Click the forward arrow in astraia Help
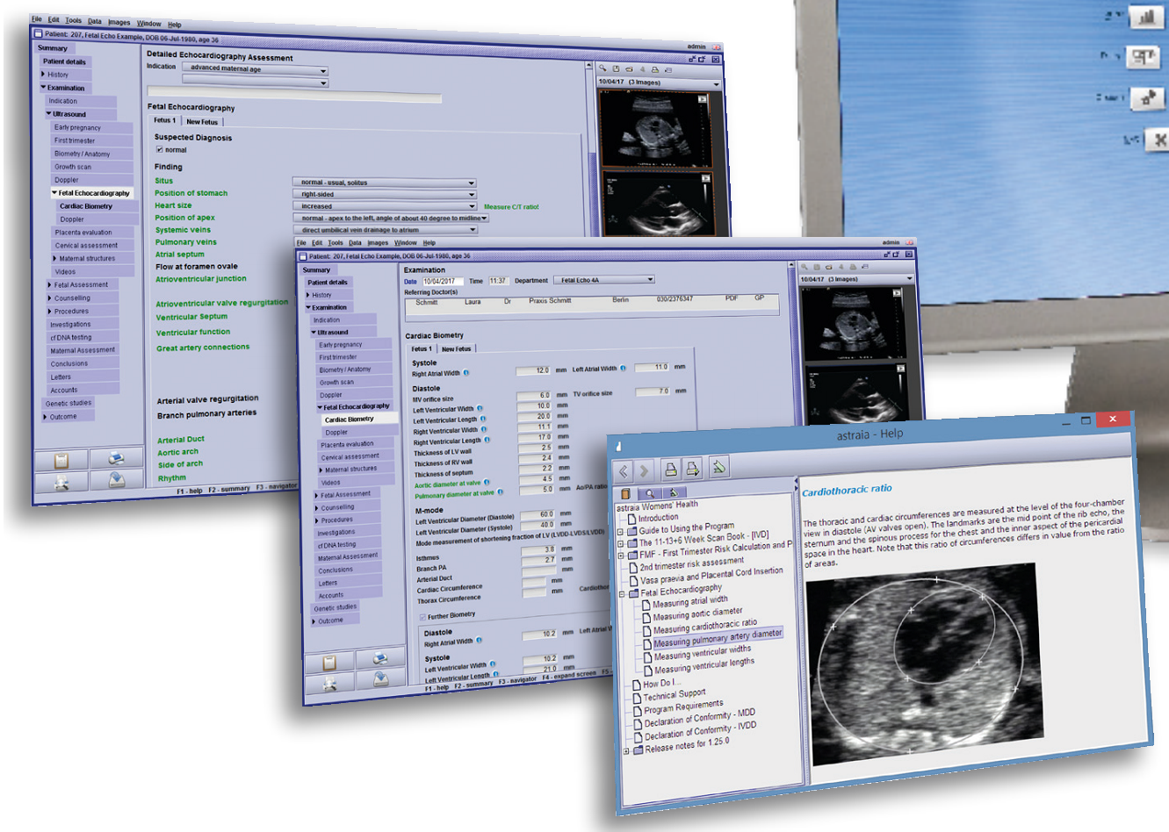Screen dimensions: 1169x832 point(644,471)
